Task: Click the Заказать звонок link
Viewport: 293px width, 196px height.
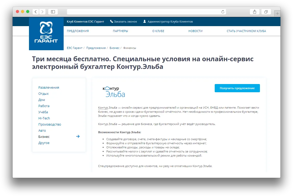Action: point(125,22)
